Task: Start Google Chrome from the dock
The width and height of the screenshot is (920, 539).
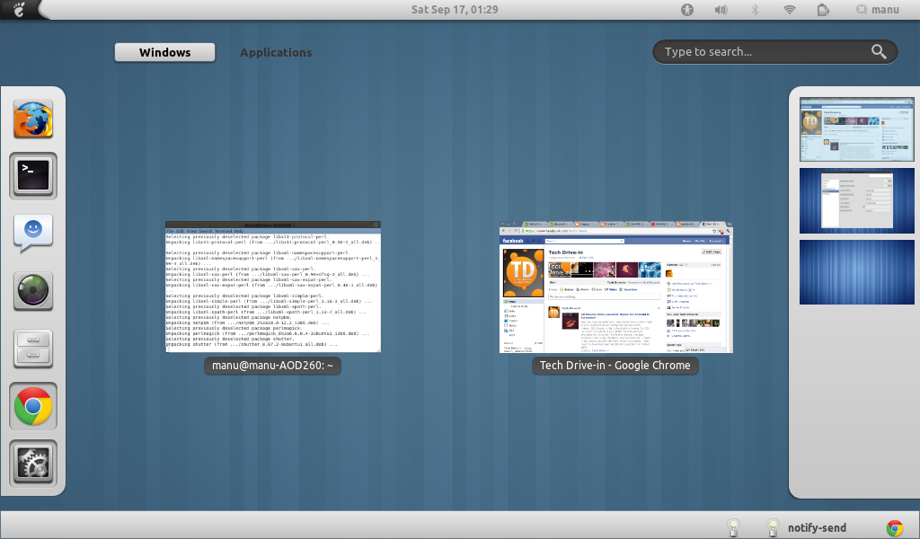Action: point(32,406)
